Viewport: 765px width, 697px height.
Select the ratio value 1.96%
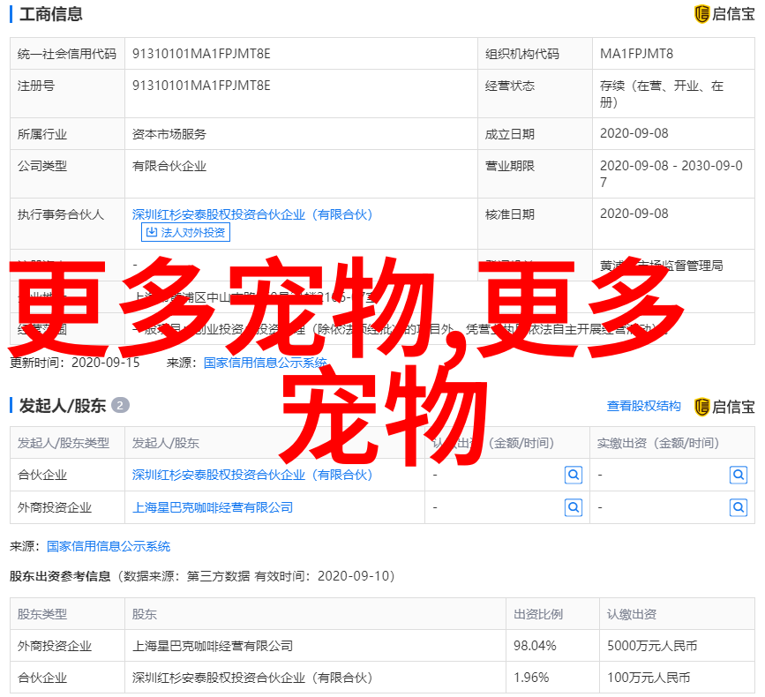pos(531,678)
